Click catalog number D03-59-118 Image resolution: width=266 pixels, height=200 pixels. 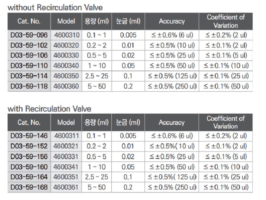click(29, 87)
